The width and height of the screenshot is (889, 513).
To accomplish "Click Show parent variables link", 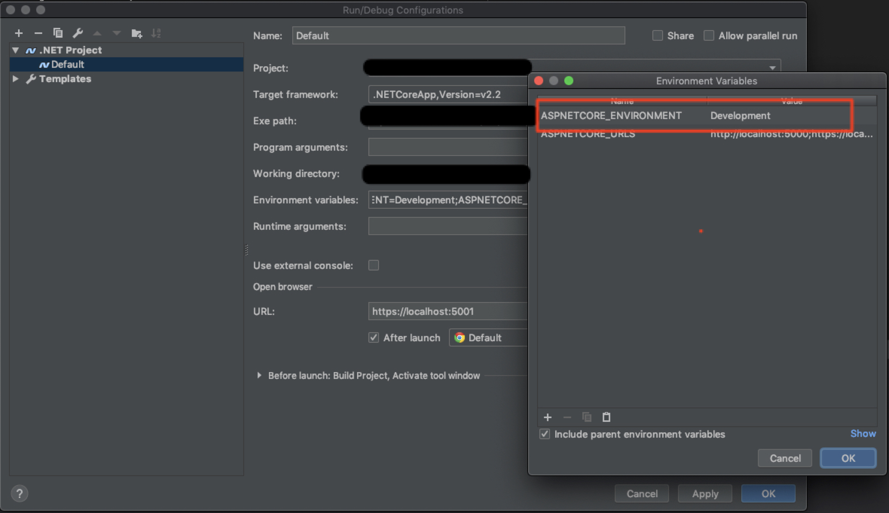I will [863, 434].
